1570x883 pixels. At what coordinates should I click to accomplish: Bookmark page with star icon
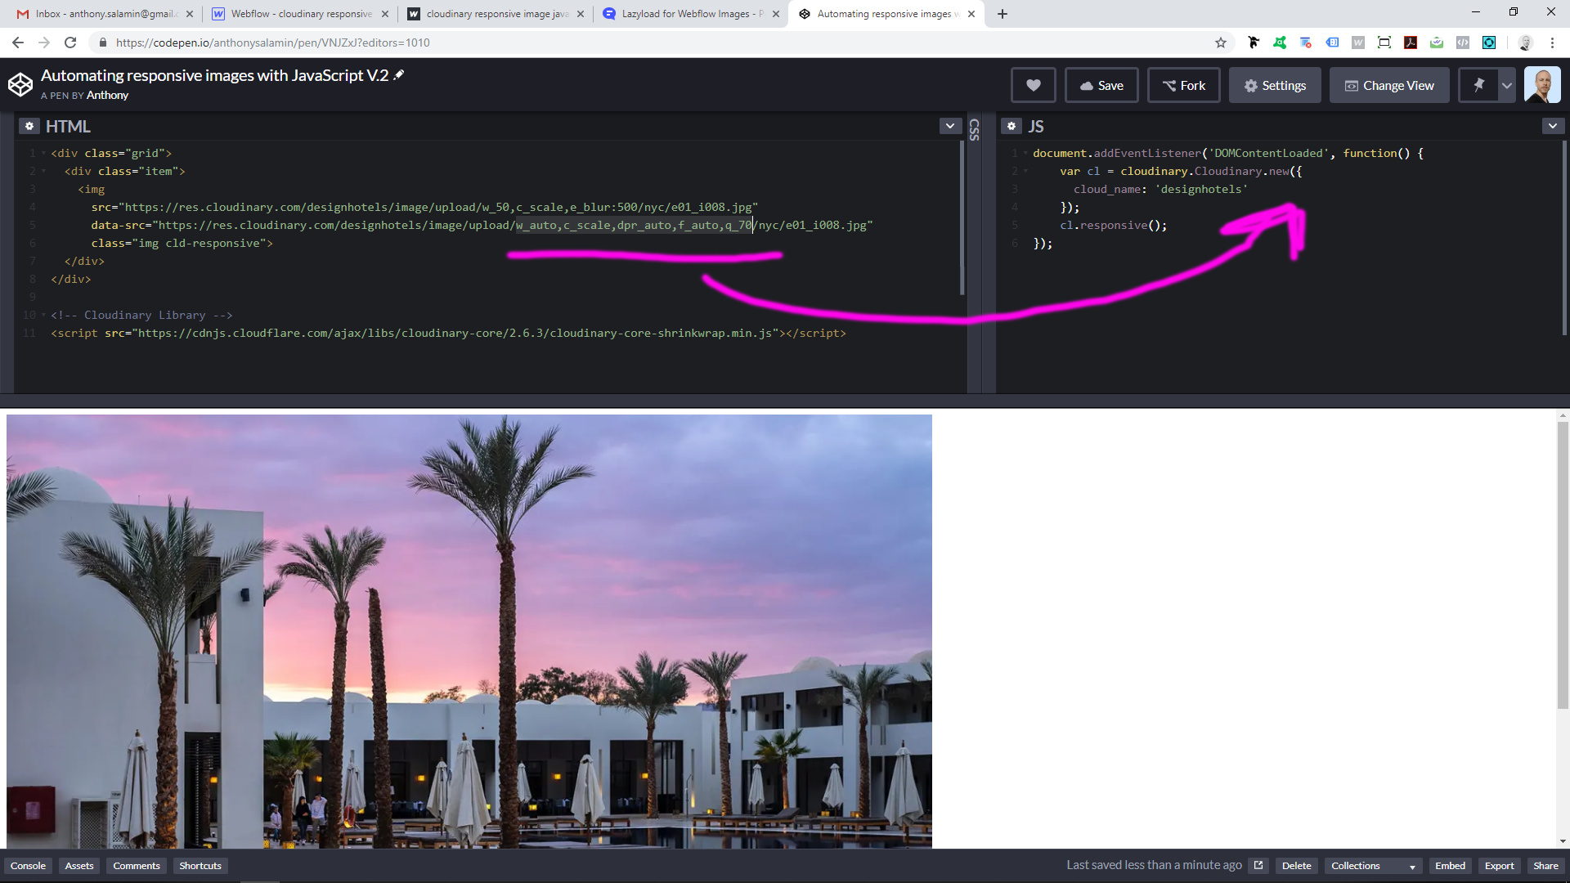pos(1220,43)
